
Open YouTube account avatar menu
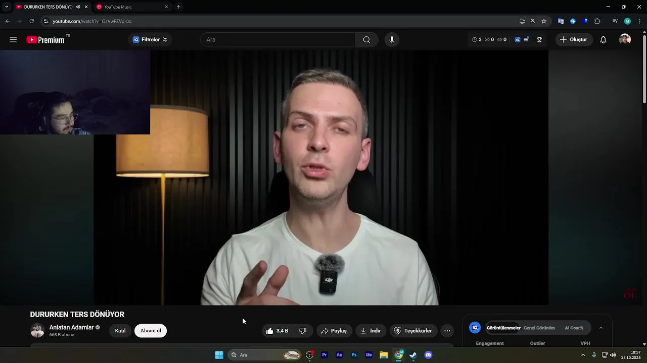(625, 39)
